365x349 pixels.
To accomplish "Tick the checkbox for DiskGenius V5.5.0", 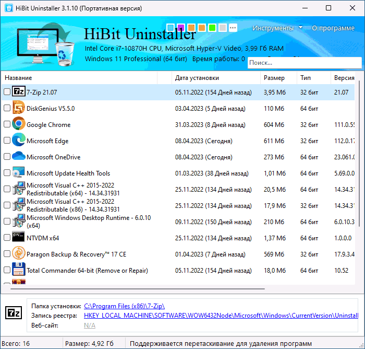I will [7, 108].
